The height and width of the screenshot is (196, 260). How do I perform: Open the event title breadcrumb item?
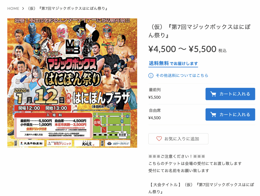click(x=68, y=8)
